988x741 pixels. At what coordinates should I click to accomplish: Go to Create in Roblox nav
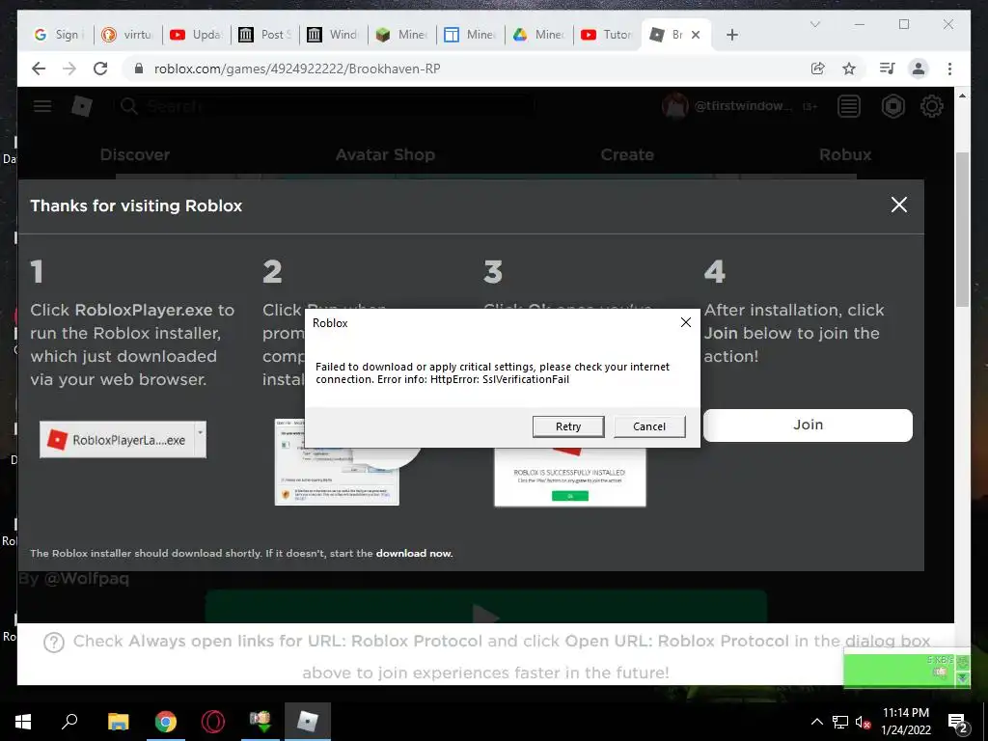(x=627, y=154)
